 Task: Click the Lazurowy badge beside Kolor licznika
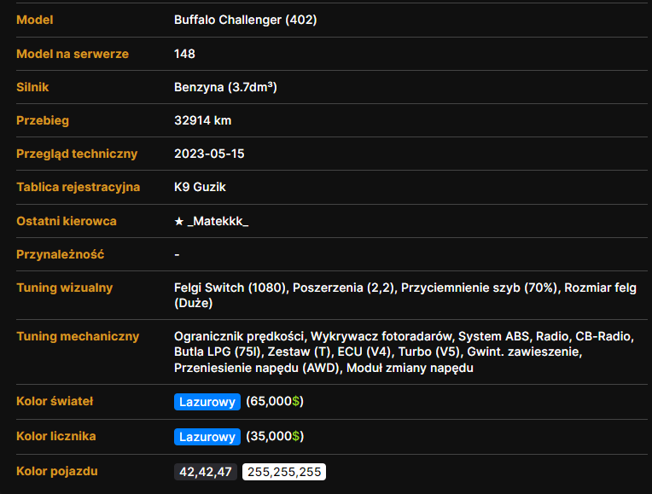click(207, 437)
